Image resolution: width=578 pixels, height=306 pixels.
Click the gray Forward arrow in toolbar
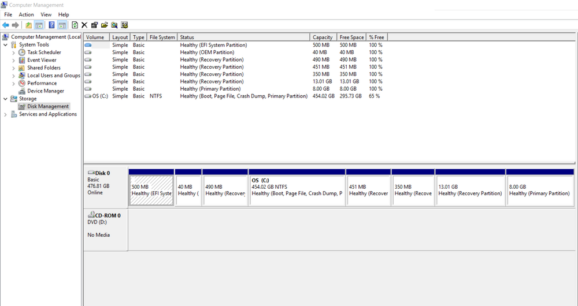pyautogui.click(x=15, y=25)
